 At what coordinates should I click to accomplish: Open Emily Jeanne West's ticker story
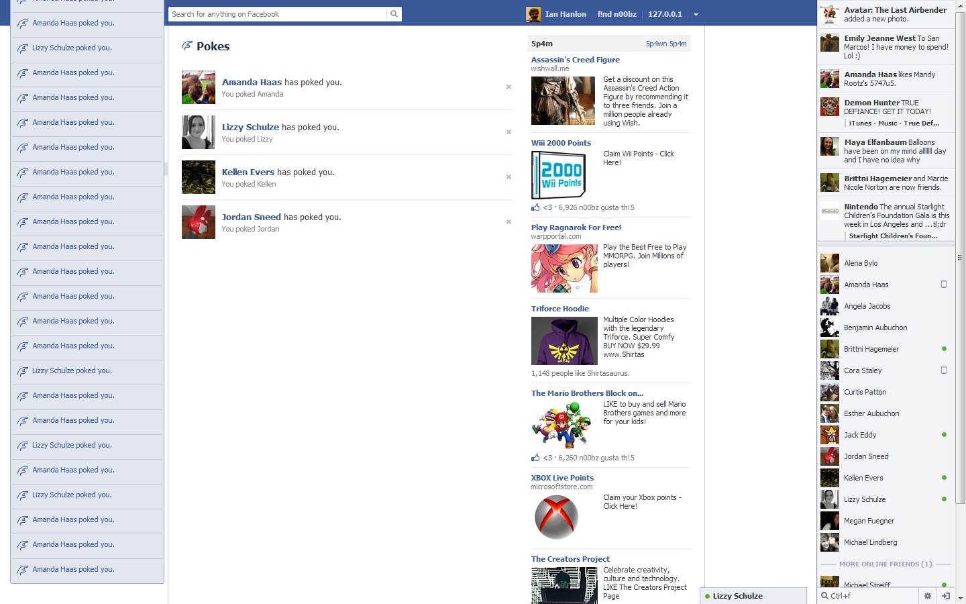(885, 47)
